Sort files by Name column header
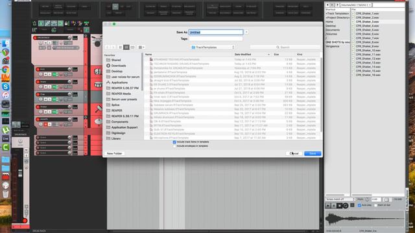 [189, 54]
